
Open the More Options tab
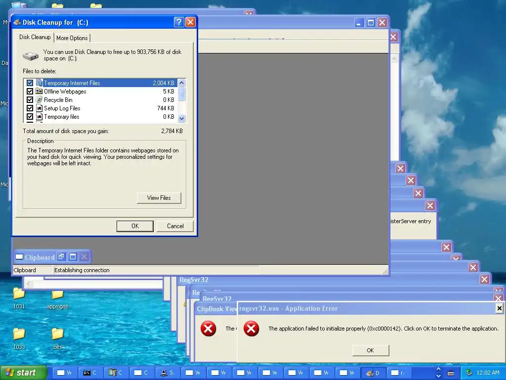click(72, 38)
